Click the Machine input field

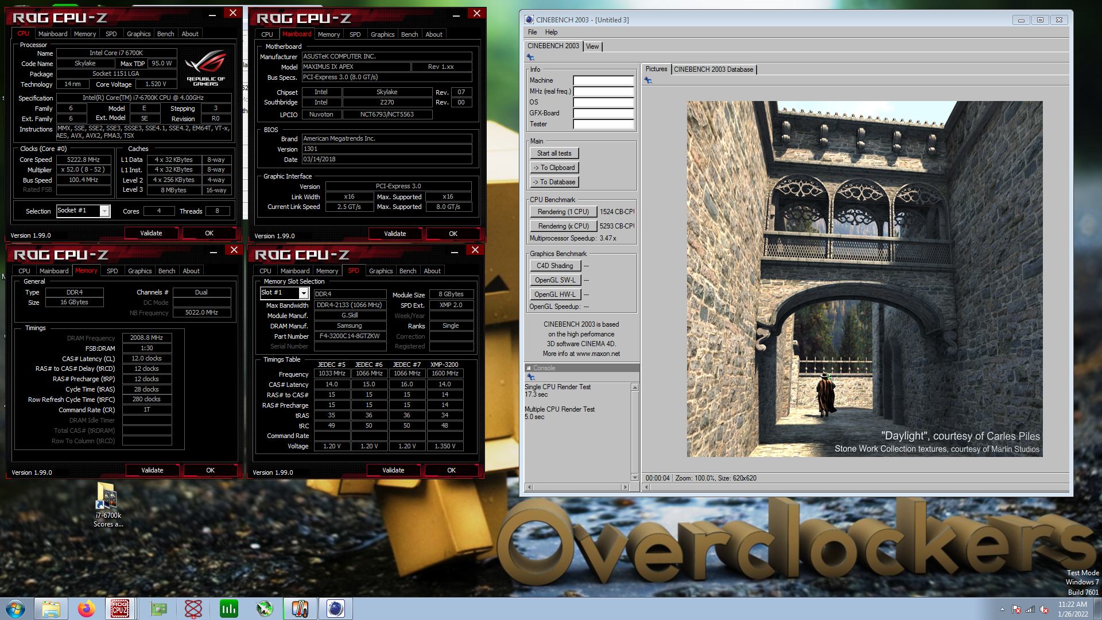coord(603,81)
